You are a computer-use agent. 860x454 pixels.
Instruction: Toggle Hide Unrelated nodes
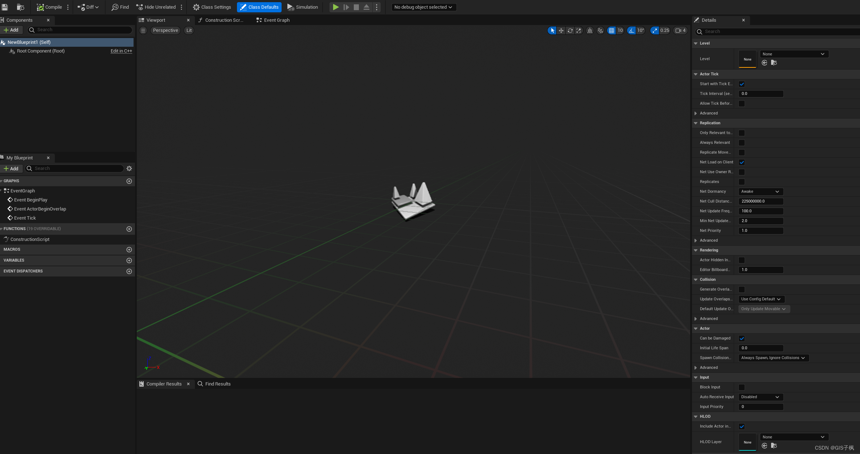point(156,7)
